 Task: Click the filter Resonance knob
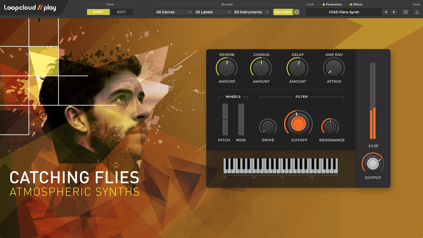(330, 127)
